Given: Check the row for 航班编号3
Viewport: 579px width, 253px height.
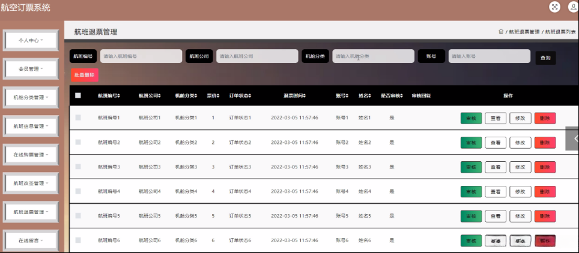Looking at the screenshot, I should coord(78,167).
